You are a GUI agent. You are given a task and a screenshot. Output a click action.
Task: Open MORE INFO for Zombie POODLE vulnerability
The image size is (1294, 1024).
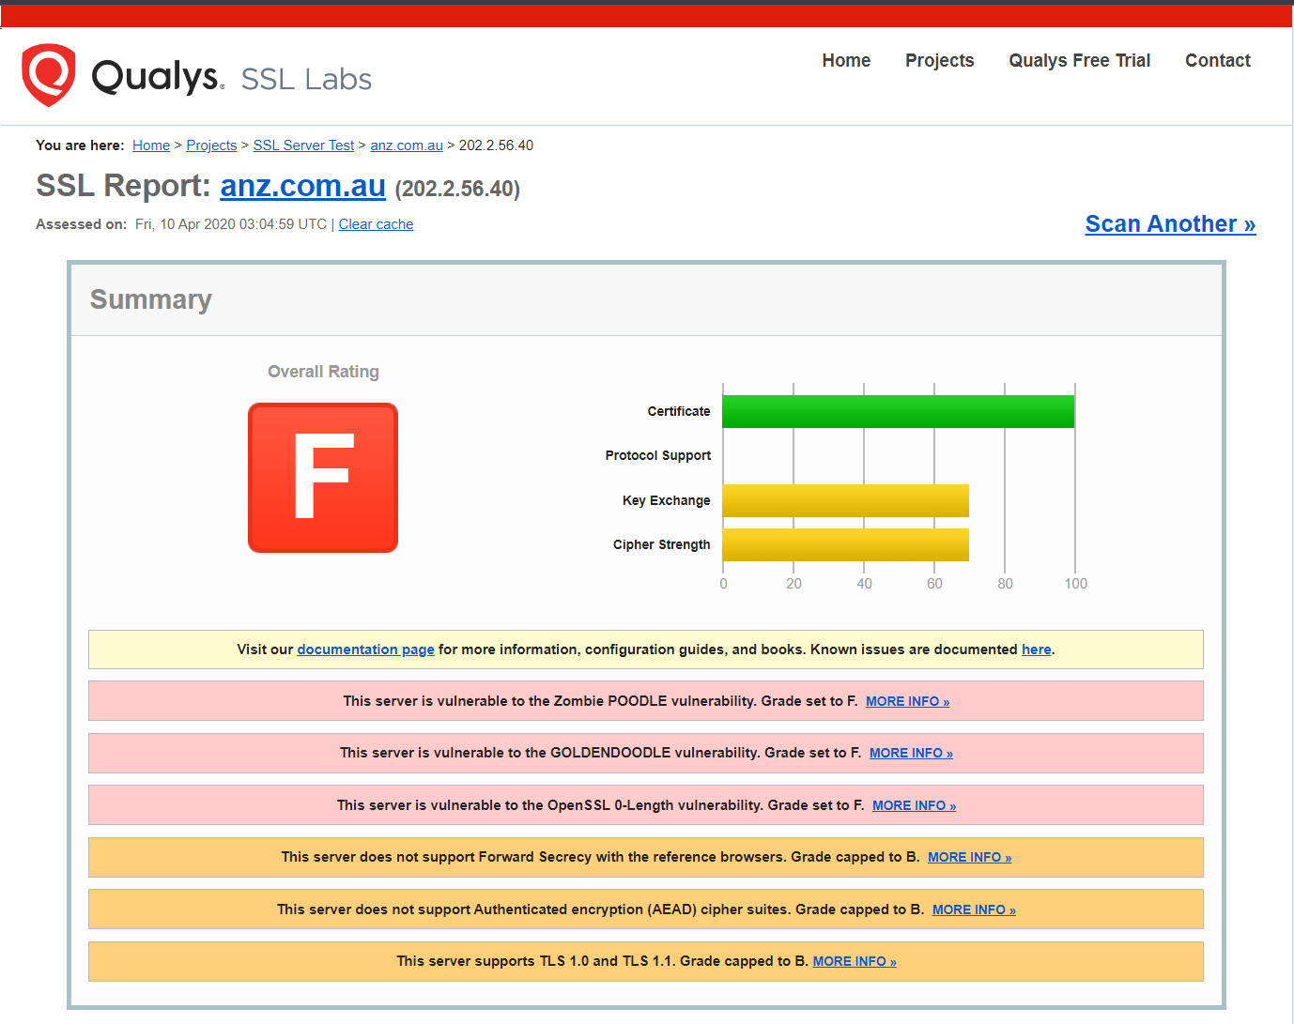tap(907, 701)
